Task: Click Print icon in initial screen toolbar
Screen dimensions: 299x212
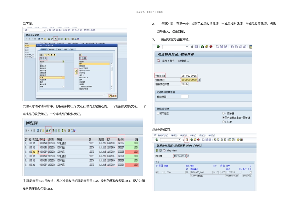Action: tap(217, 47)
